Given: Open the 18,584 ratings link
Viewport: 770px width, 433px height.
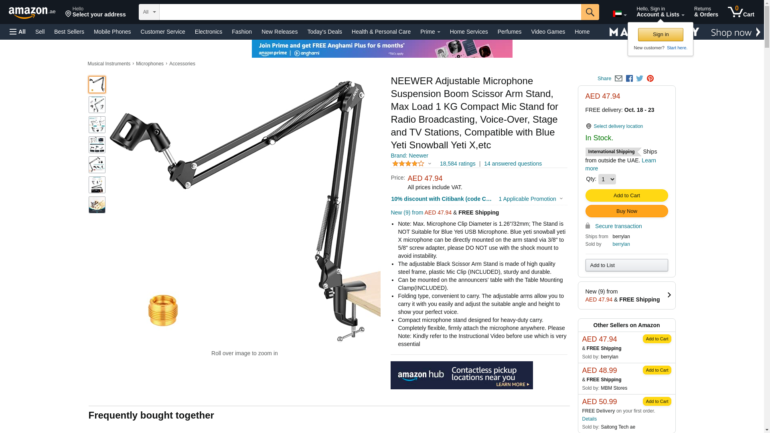Looking at the screenshot, I should 457,164.
